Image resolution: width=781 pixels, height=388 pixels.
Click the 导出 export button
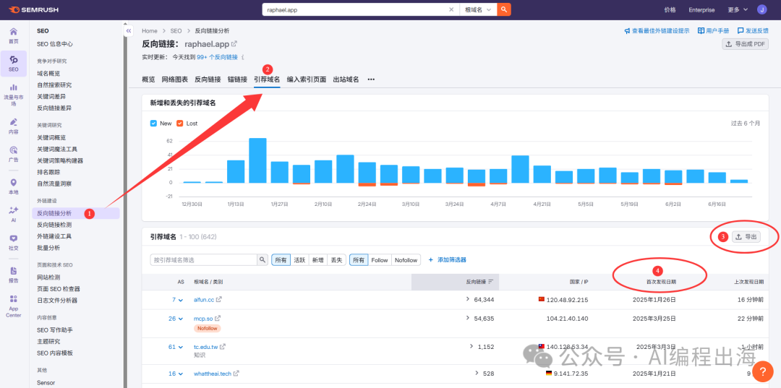click(x=746, y=237)
